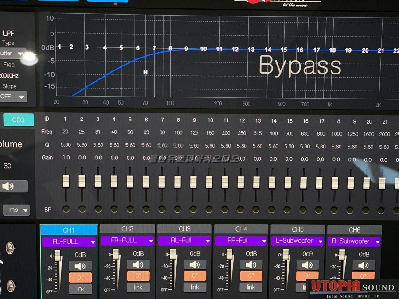Viewport: 399px width, 299px height.
Task: Select EQ point 9 on the graph
Action: [186, 49]
